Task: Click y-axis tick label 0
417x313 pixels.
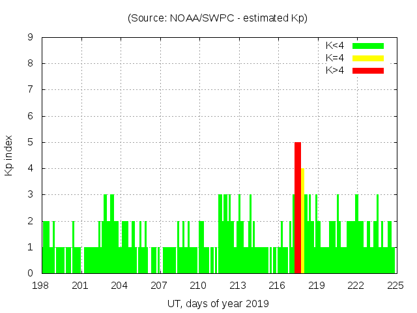Action: [x=30, y=273]
